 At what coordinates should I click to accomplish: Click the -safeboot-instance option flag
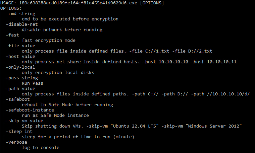[30, 110]
